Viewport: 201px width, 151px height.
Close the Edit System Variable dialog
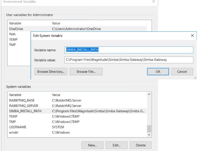(x=192, y=36)
